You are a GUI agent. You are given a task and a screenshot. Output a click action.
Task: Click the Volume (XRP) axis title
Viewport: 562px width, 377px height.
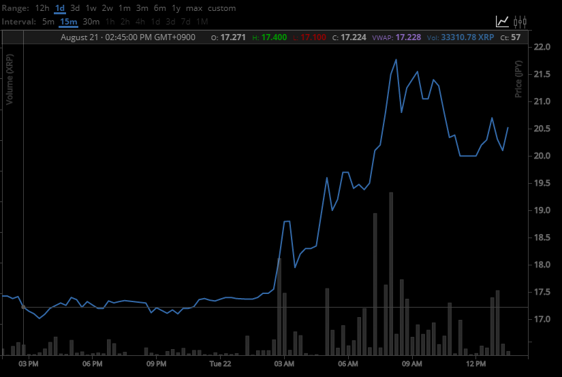10,79
